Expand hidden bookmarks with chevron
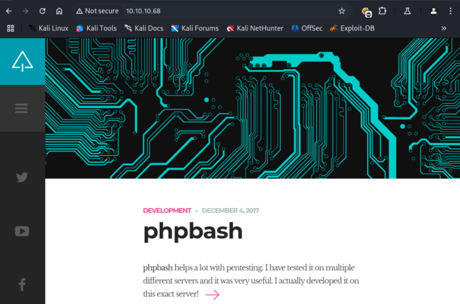460x304 pixels. [x=444, y=28]
